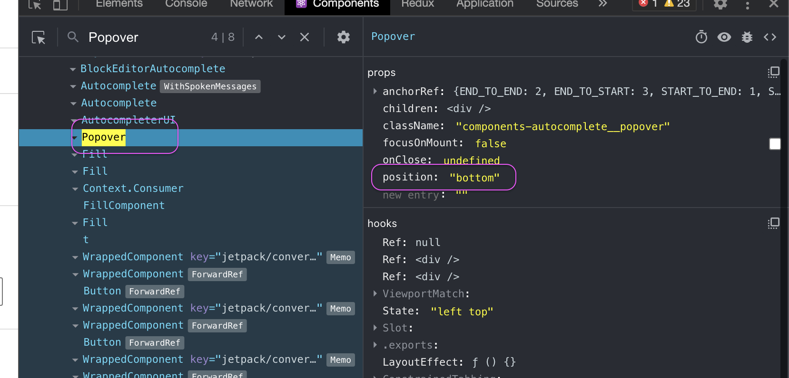Click the State hook value "left top"
Image resolution: width=789 pixels, height=378 pixels.
[462, 312]
